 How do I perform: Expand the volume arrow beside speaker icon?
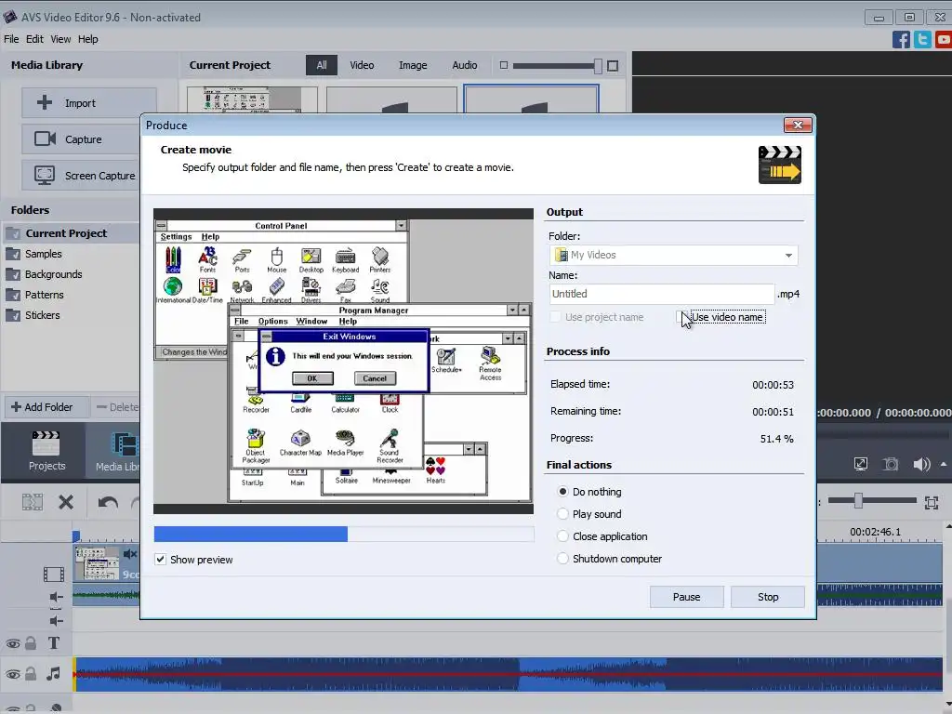(x=944, y=465)
